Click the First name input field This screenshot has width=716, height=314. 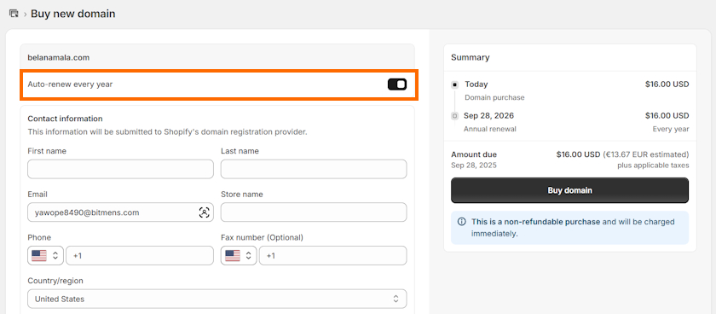click(120, 169)
